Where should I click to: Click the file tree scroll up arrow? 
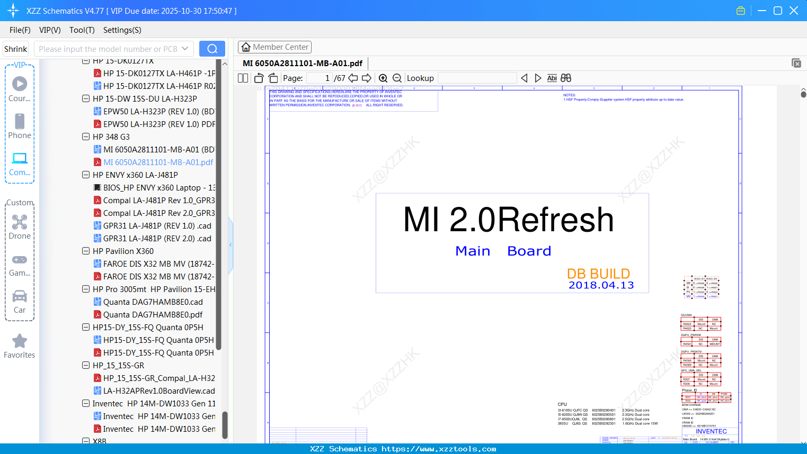click(x=225, y=63)
